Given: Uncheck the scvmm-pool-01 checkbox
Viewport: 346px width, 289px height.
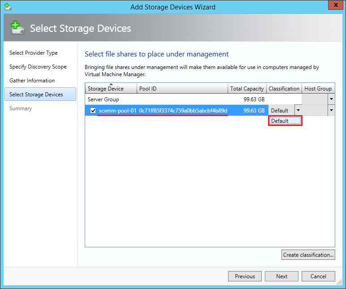Looking at the screenshot, I should pyautogui.click(x=93, y=111).
